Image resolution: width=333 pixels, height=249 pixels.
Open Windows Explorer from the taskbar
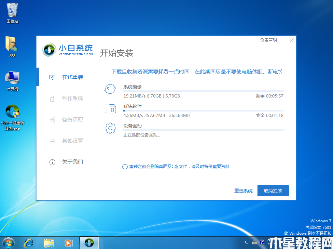click(49, 243)
